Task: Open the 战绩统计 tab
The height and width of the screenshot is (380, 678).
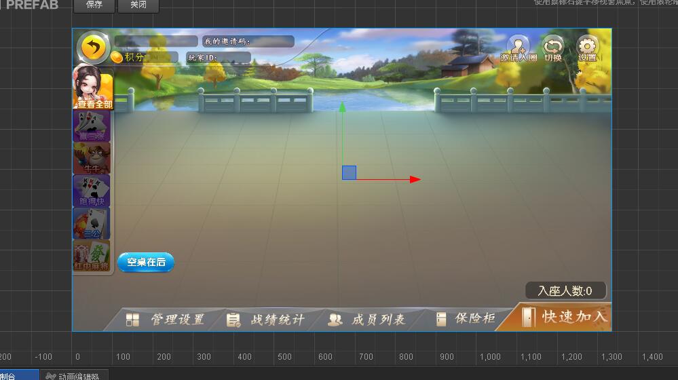Action: click(265, 320)
